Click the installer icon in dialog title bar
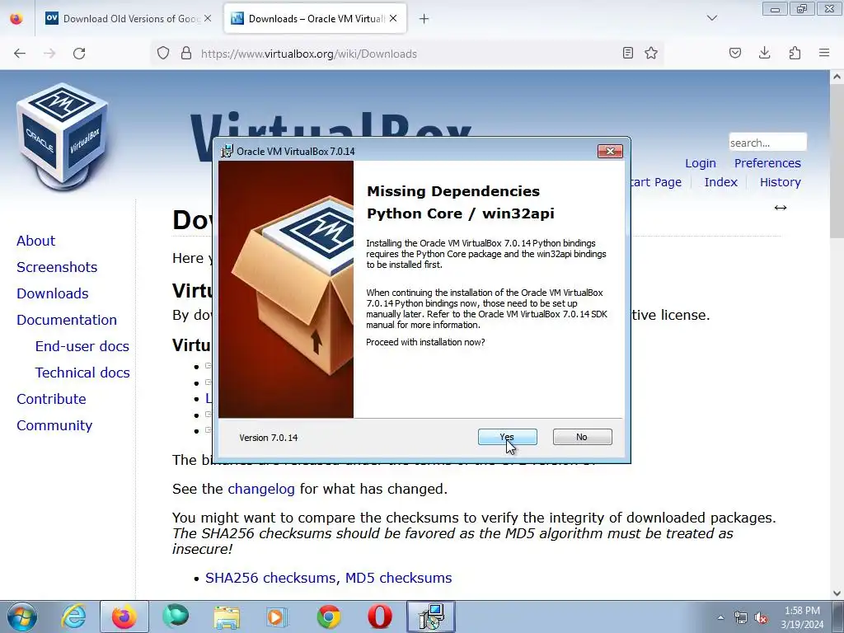This screenshot has height=633, width=844. (x=227, y=151)
